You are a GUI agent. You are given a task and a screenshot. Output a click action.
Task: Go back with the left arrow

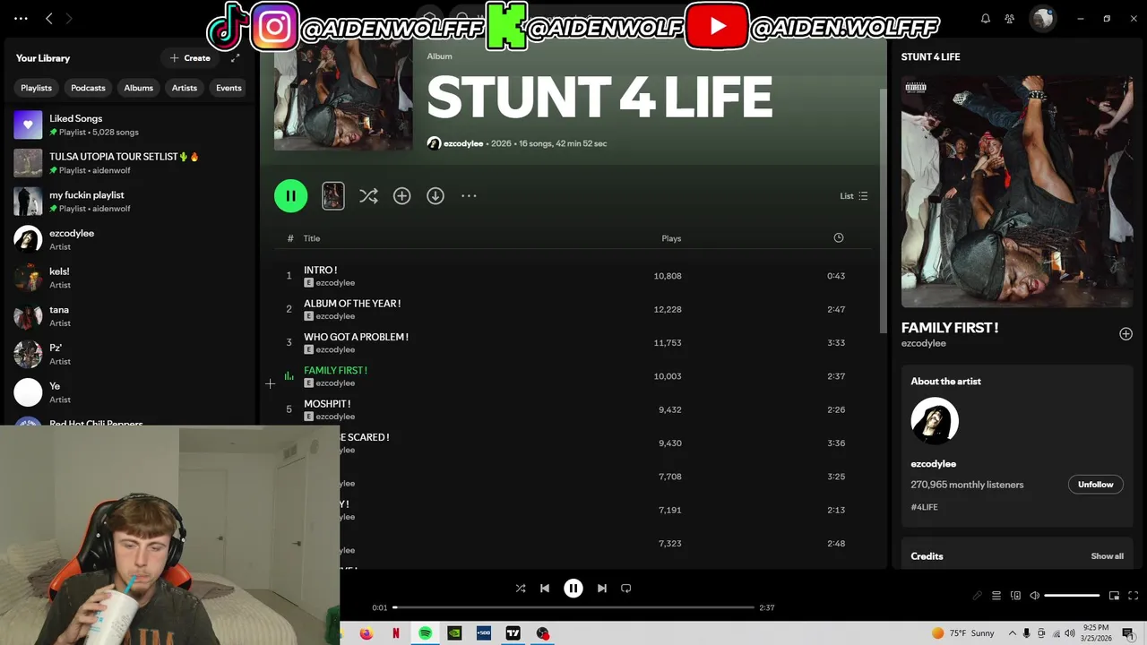coord(49,18)
